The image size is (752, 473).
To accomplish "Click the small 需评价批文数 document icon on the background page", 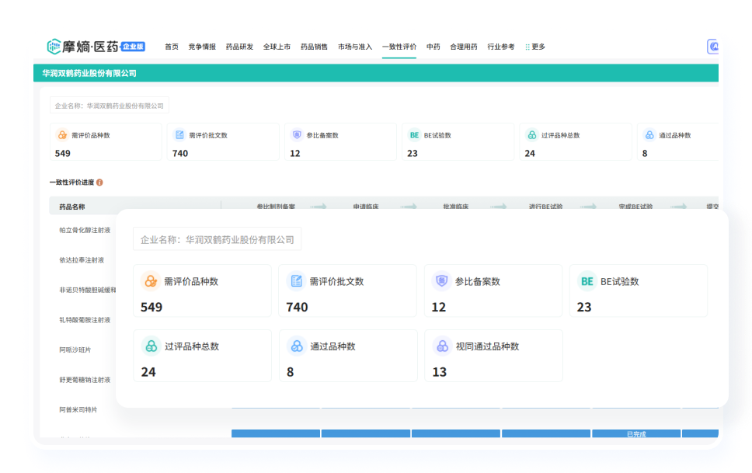I will (x=179, y=135).
